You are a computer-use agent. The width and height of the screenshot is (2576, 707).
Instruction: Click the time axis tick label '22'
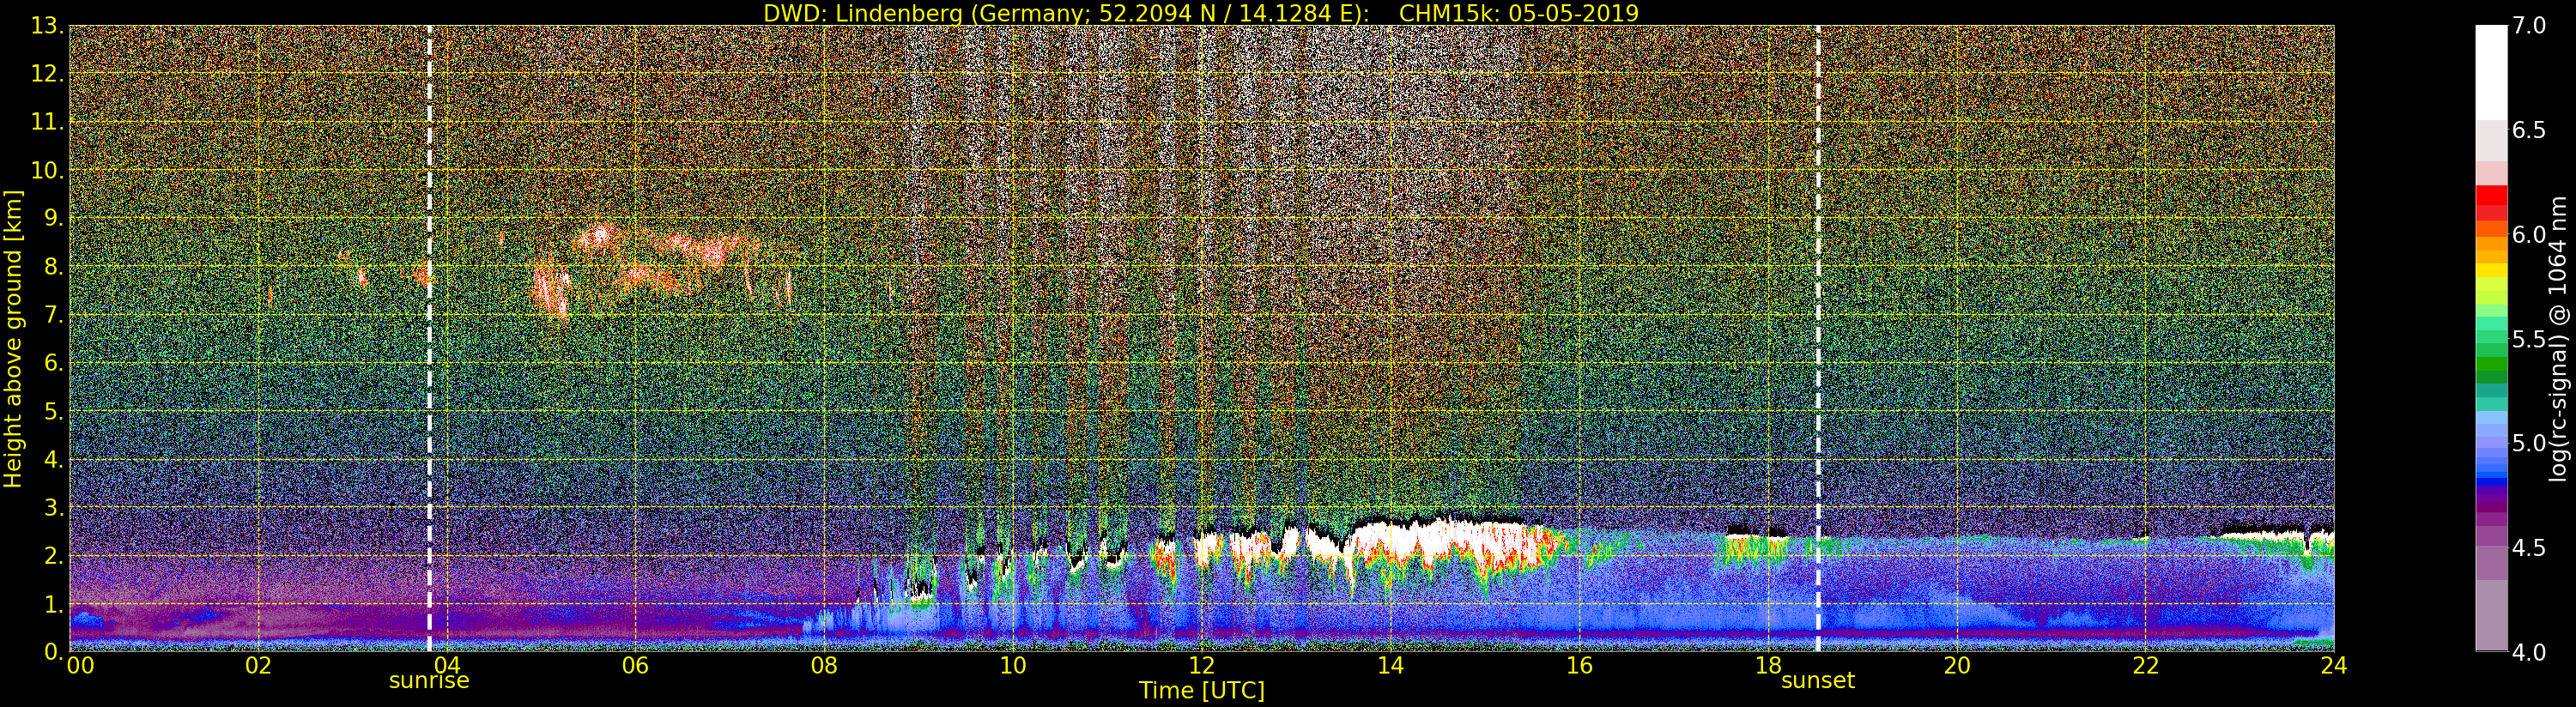(2146, 666)
